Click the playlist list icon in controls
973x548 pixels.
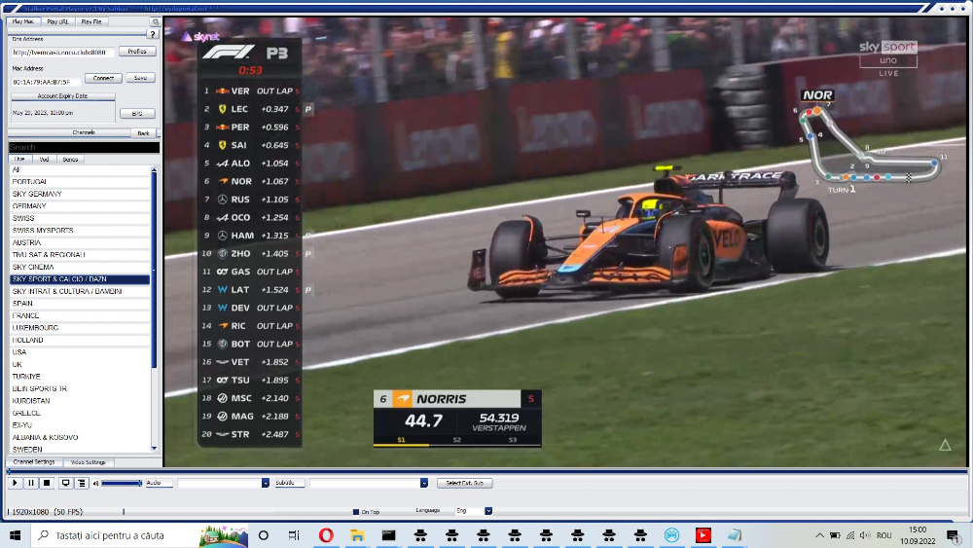(82, 483)
